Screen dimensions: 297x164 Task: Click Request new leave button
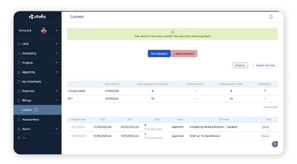pyautogui.click(x=264, y=65)
